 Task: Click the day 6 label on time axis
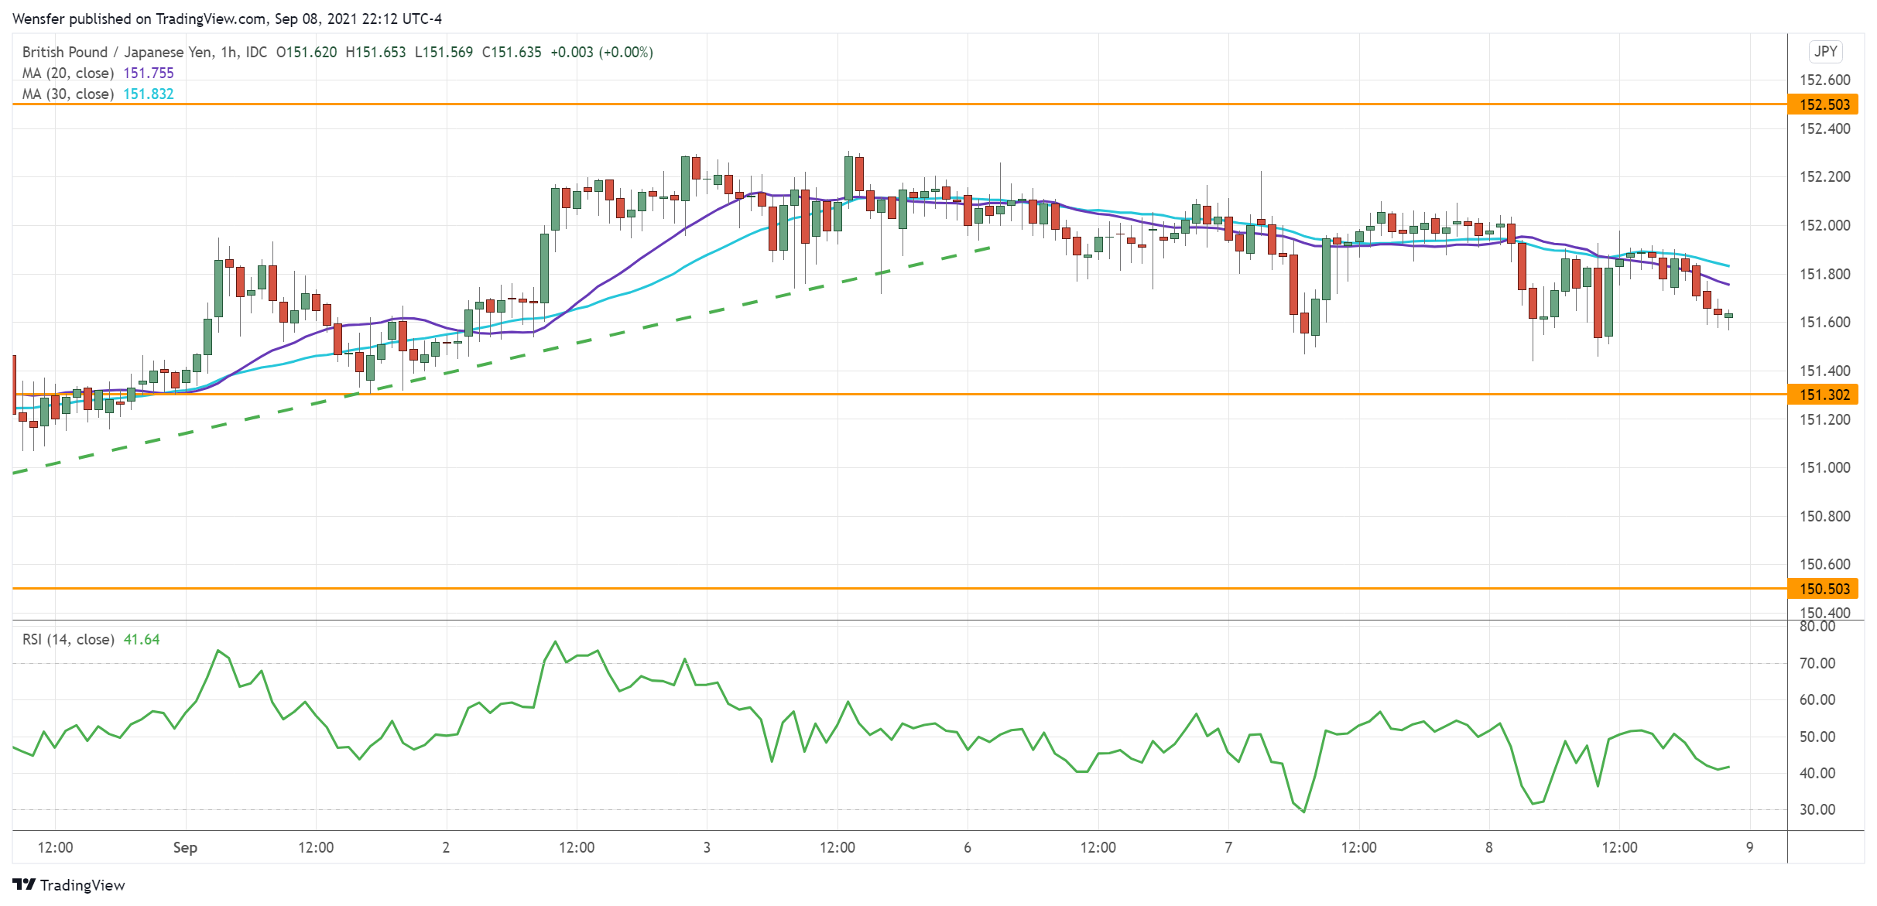[x=968, y=847]
